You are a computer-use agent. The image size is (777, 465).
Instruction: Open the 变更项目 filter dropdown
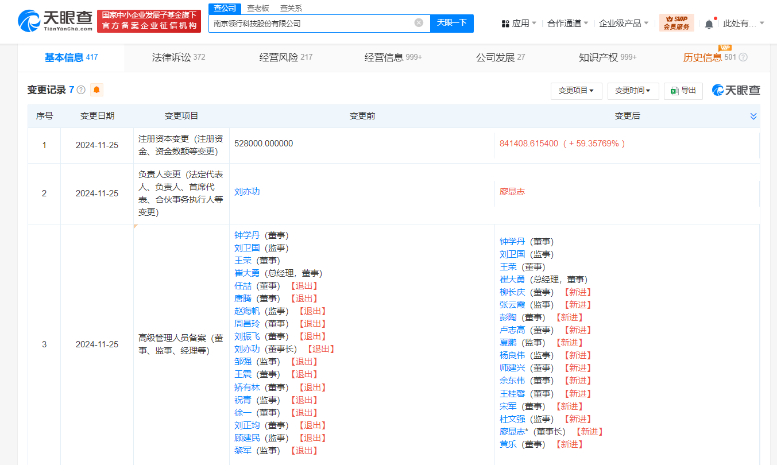tap(576, 91)
